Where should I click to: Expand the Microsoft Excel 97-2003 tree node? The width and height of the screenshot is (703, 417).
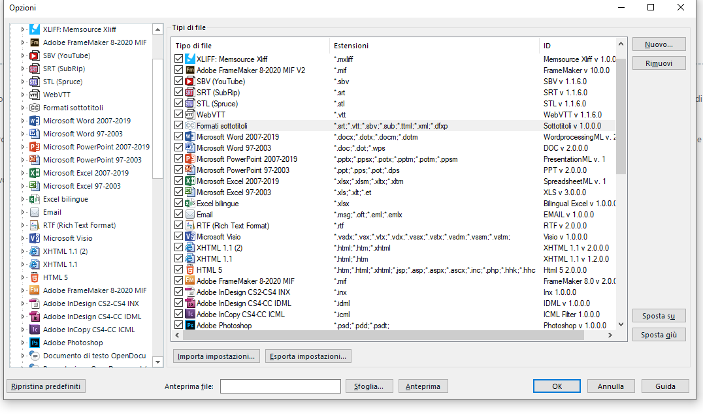[22, 186]
